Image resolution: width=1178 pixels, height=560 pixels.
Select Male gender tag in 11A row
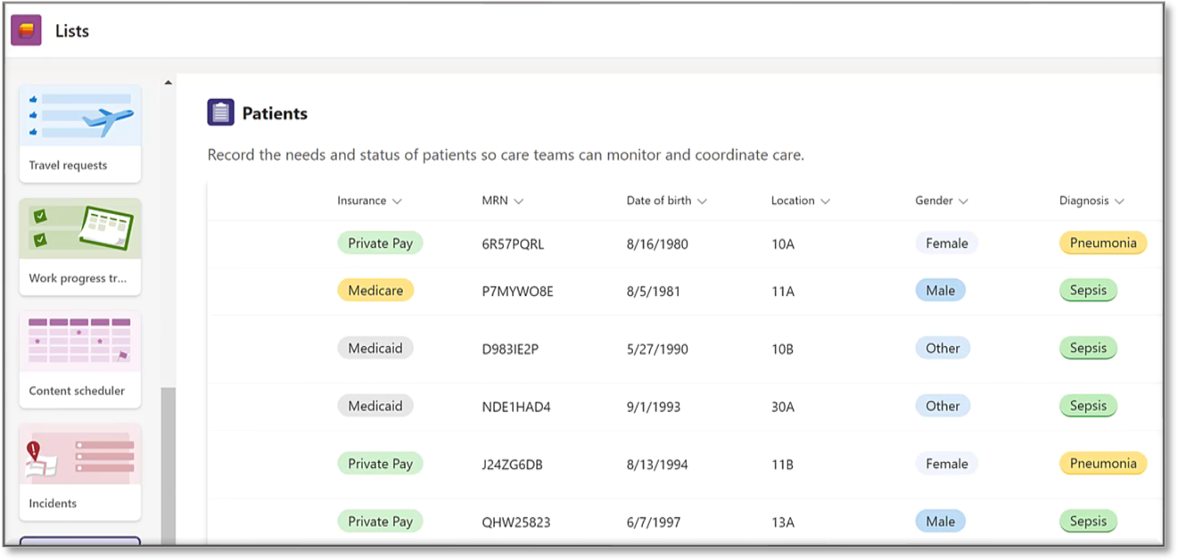(x=940, y=290)
